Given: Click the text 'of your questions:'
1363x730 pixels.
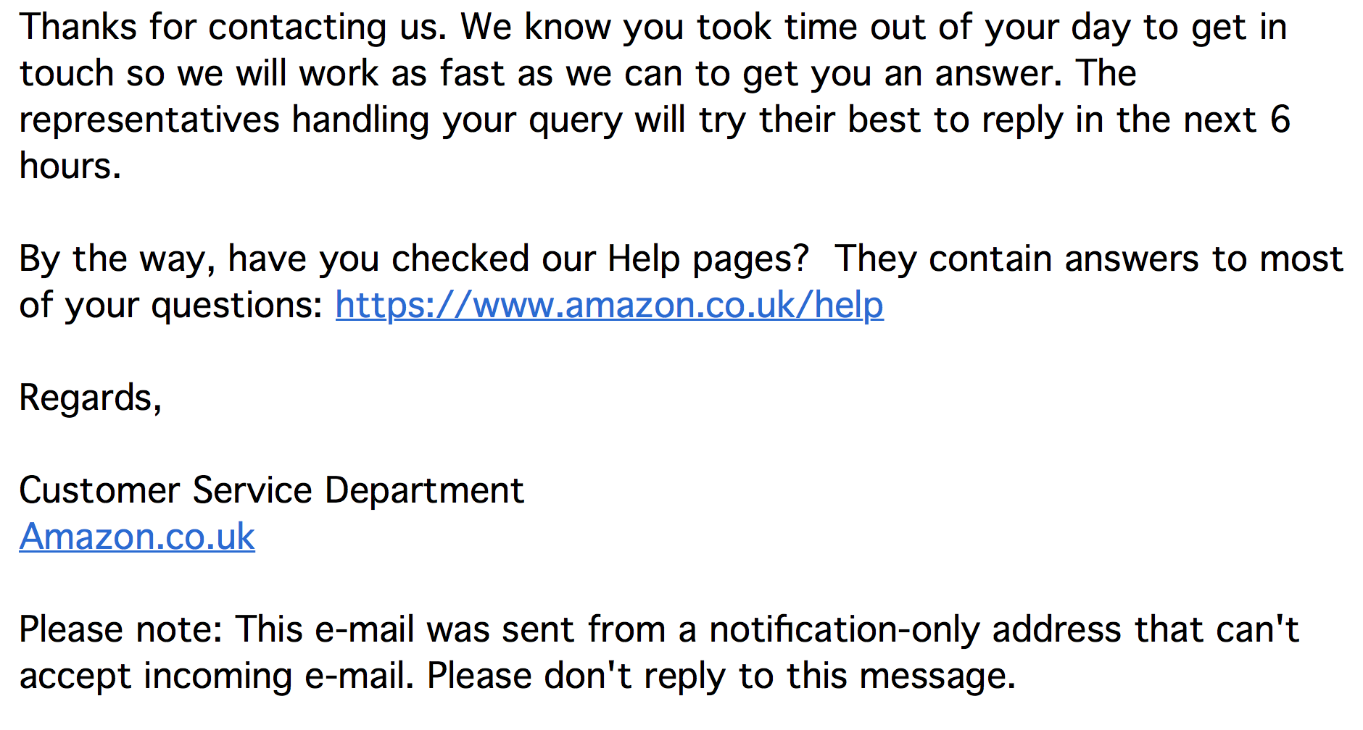Looking at the screenshot, I should coord(171,305).
